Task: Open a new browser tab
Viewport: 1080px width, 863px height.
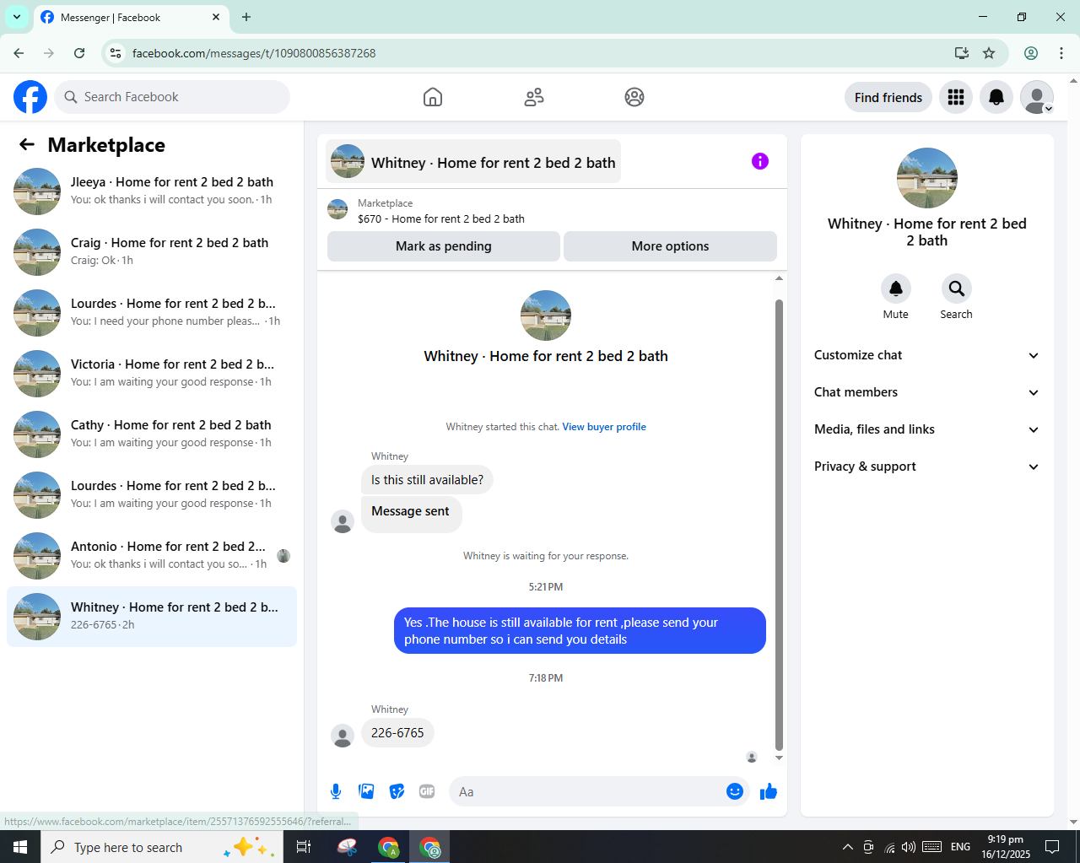Action: click(246, 17)
